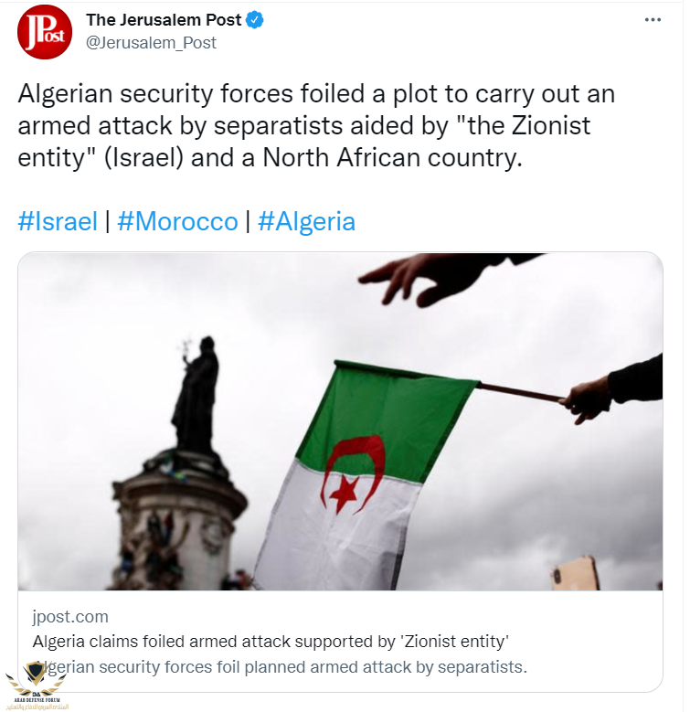This screenshot has width=690, height=712.
Task: Click the blue verified badge
Action: [x=255, y=19]
